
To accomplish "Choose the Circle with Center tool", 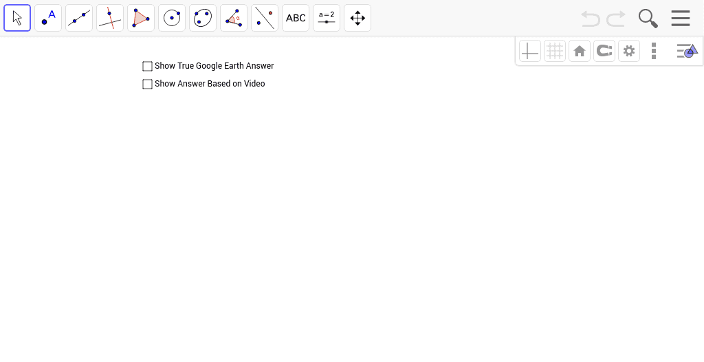I will coord(172,18).
